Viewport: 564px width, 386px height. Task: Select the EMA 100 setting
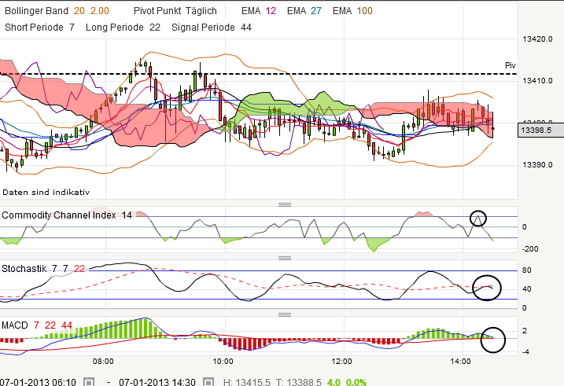(352, 11)
